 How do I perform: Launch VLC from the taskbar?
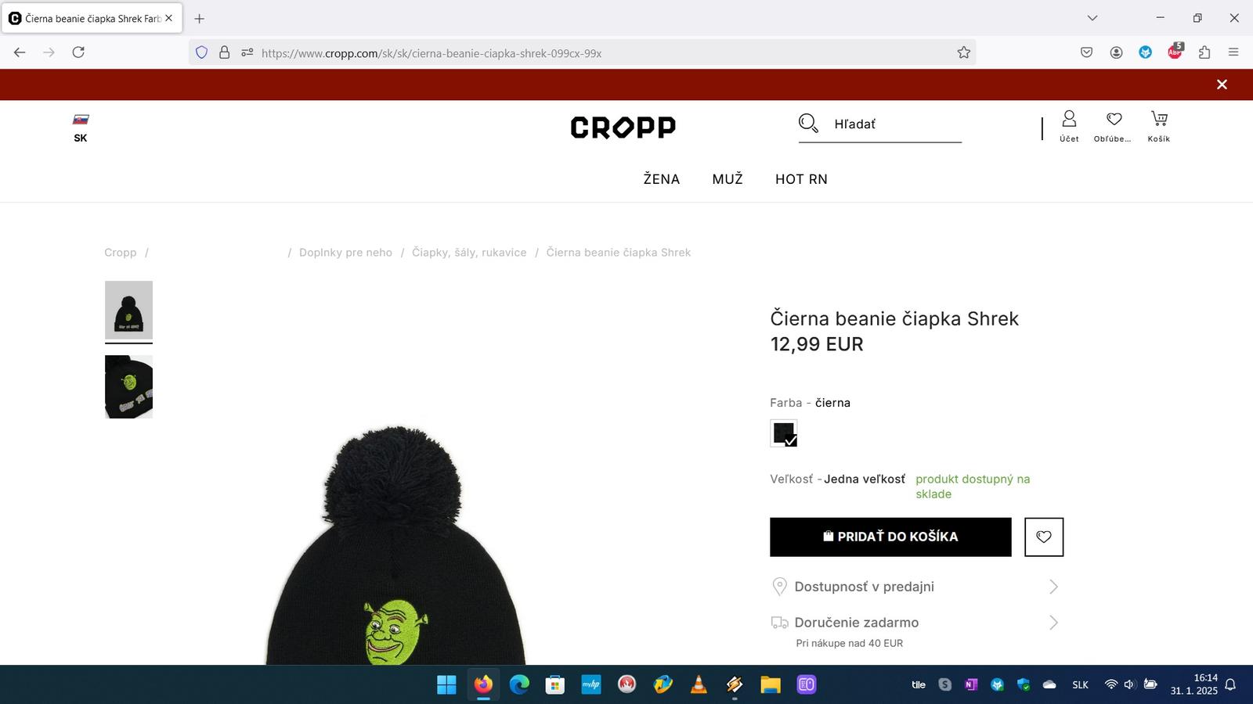[699, 684]
